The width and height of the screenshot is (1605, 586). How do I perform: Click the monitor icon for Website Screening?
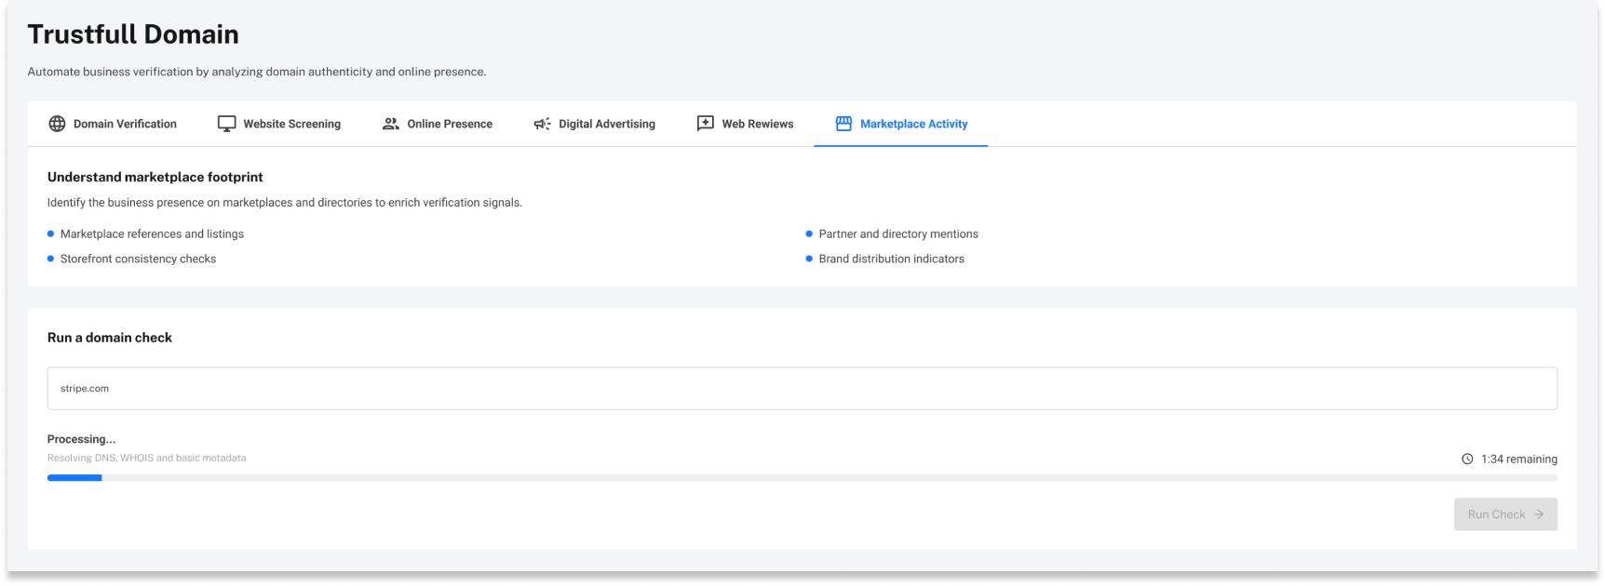(x=226, y=124)
